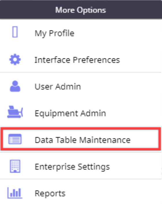Click blank area right of User Admin
Image resolution: width=162 pixels, height=204 pixels.
coord(121,87)
